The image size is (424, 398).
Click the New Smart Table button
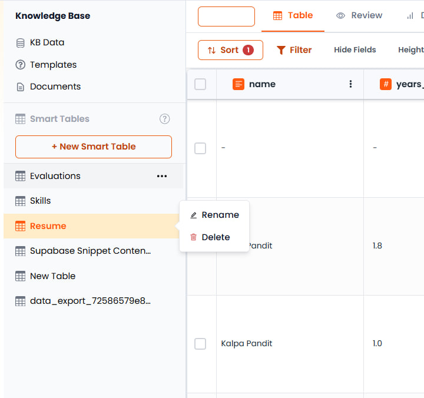94,147
